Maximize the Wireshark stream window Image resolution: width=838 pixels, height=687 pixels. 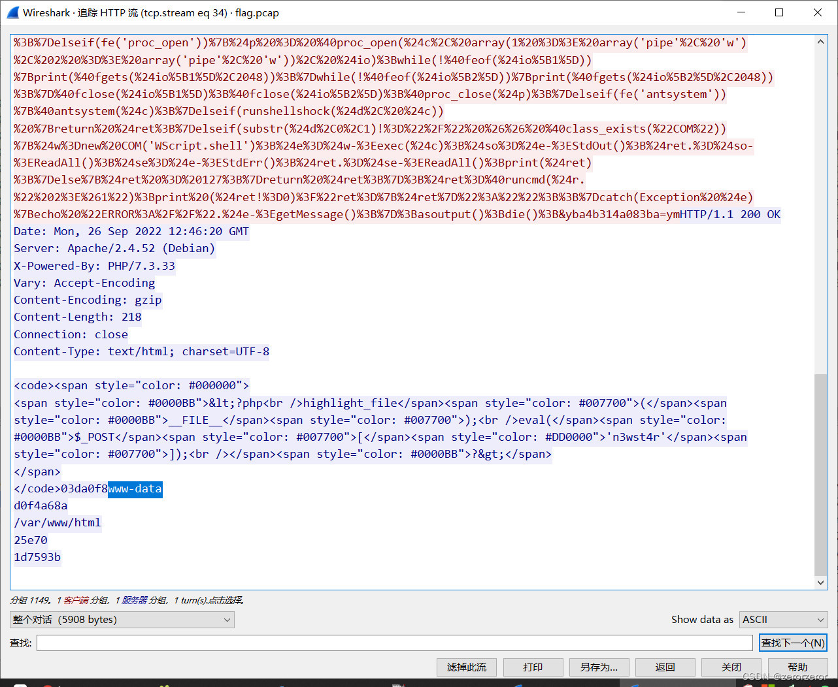point(779,12)
